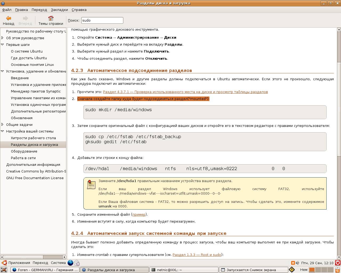Switch to the first orange workspace
Screen dimensions: 341x273
(x=312, y=270)
